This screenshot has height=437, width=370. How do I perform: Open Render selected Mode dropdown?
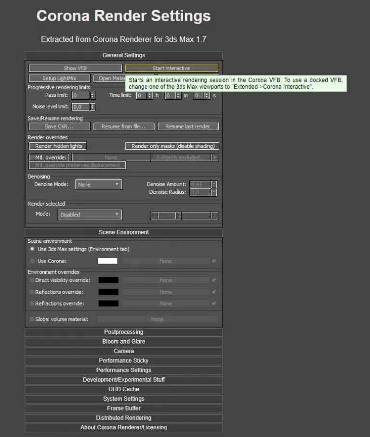tap(90, 214)
